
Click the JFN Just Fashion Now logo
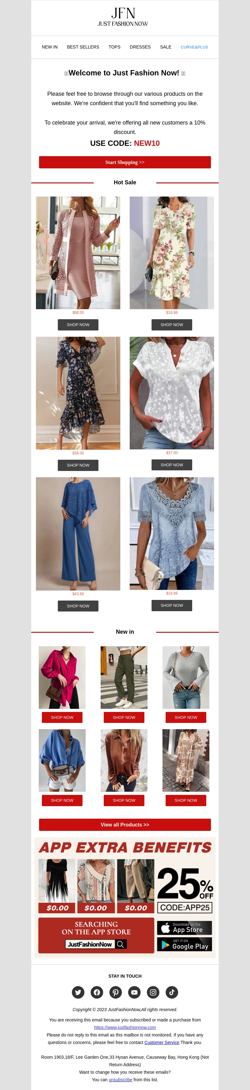pos(123,17)
